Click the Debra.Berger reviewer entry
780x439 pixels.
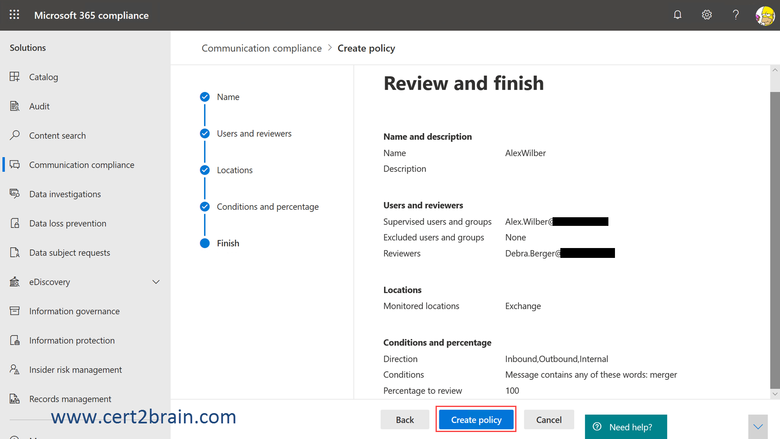[x=560, y=253]
